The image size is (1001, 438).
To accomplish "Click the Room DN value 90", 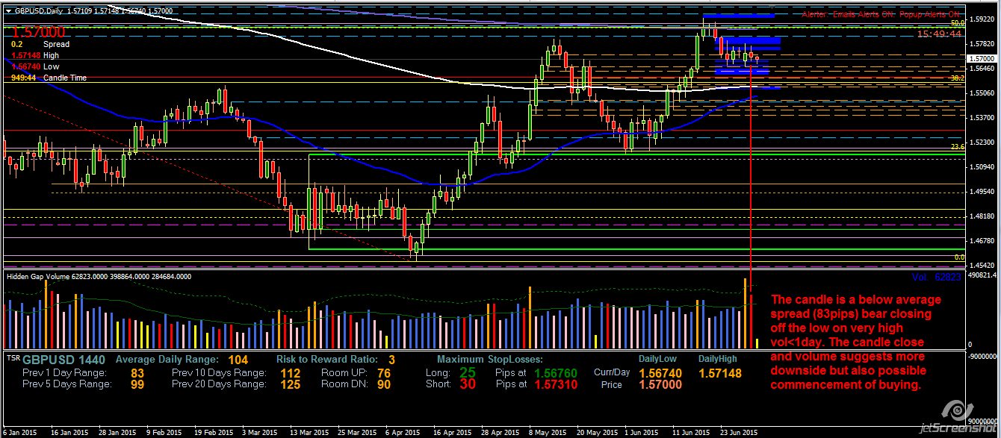I will point(384,385).
